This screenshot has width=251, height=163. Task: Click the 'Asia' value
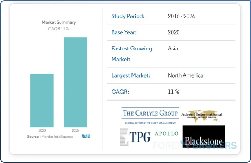[x=173, y=48]
